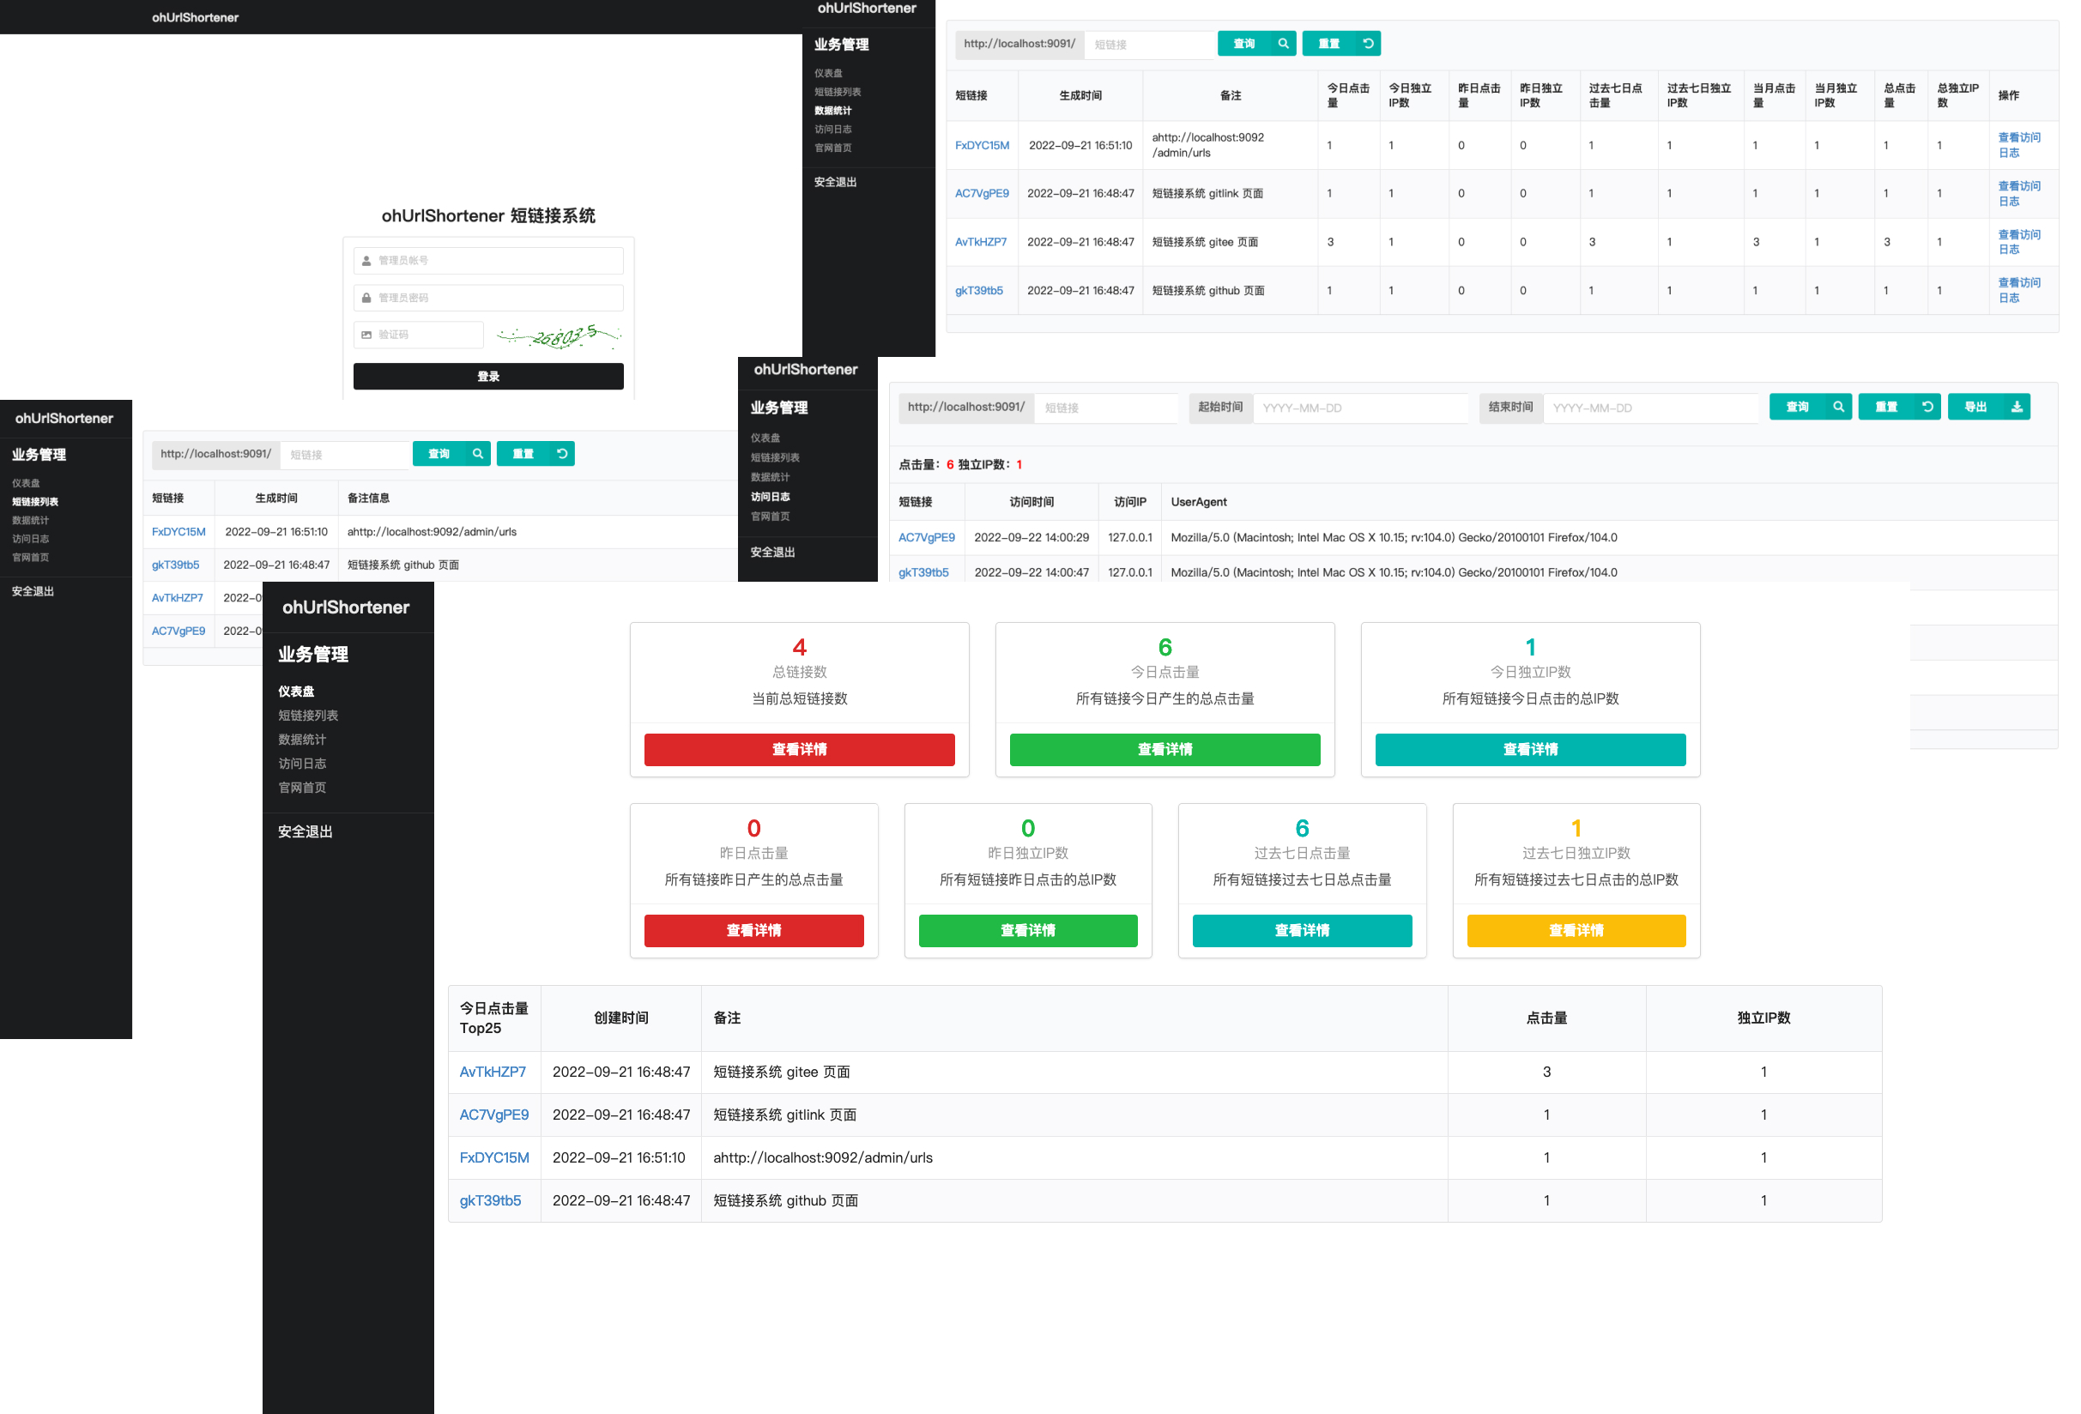Click 查看详情 under 总链接数 card

[799, 750]
